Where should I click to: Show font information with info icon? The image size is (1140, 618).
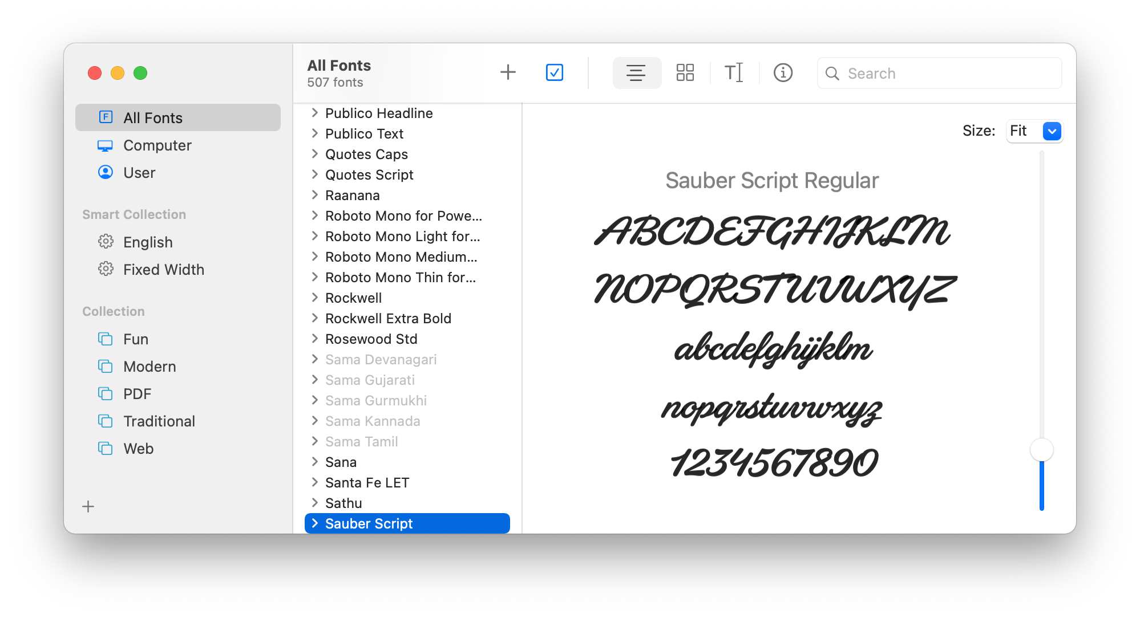coord(783,72)
